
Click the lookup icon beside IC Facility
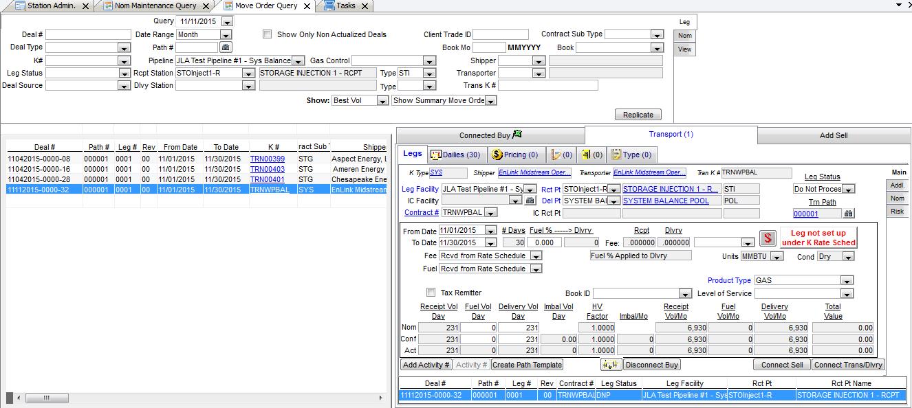pos(530,201)
